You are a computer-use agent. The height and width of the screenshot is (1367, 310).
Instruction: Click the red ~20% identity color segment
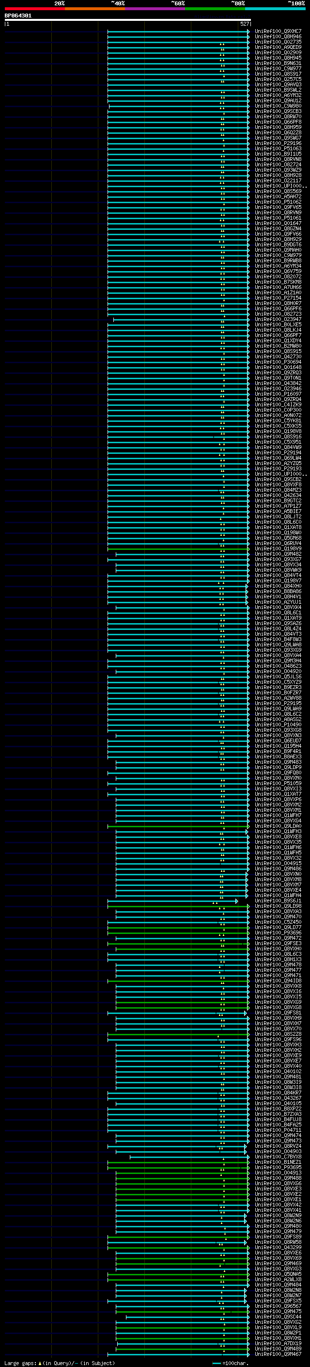tap(34, 9)
